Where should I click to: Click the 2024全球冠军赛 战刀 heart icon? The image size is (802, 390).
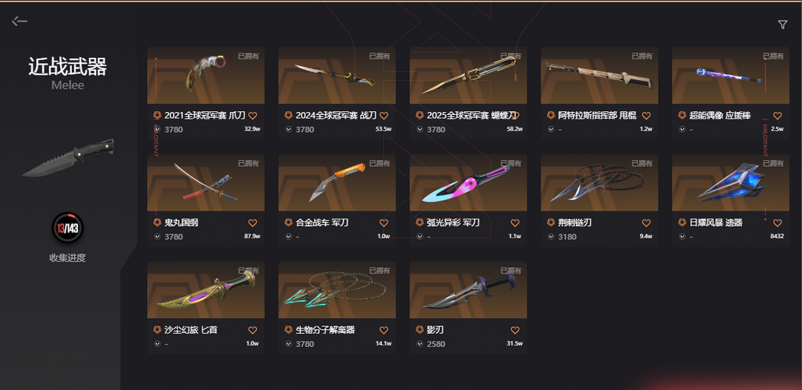tap(384, 116)
